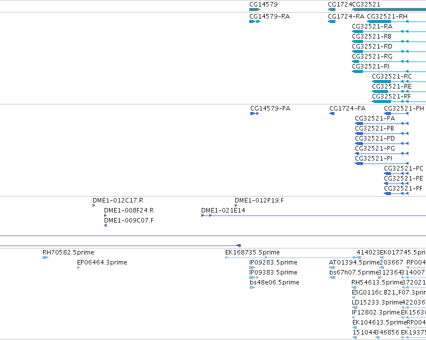Screen dimensions: 426x340
Task: Click protein CG1724-PA label
Action: pos(347,108)
